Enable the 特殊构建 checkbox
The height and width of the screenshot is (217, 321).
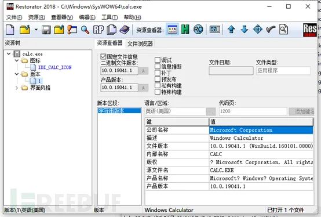tap(158, 92)
